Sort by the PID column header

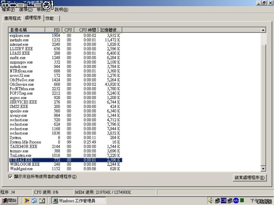(x=54, y=30)
